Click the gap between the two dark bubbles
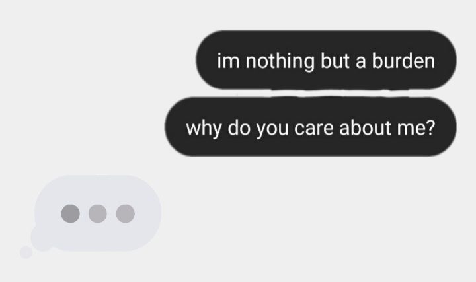Viewport: 476px width, 282px height. pyautogui.click(x=327, y=93)
